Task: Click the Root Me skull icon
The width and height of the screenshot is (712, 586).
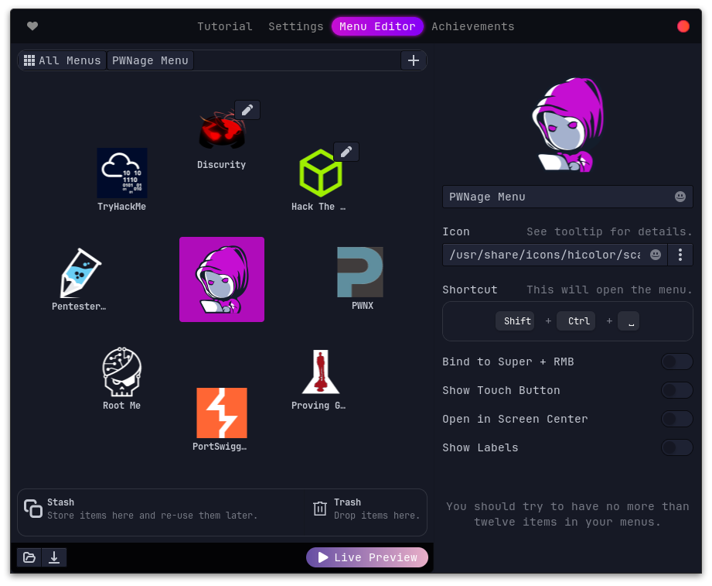Action: click(121, 372)
